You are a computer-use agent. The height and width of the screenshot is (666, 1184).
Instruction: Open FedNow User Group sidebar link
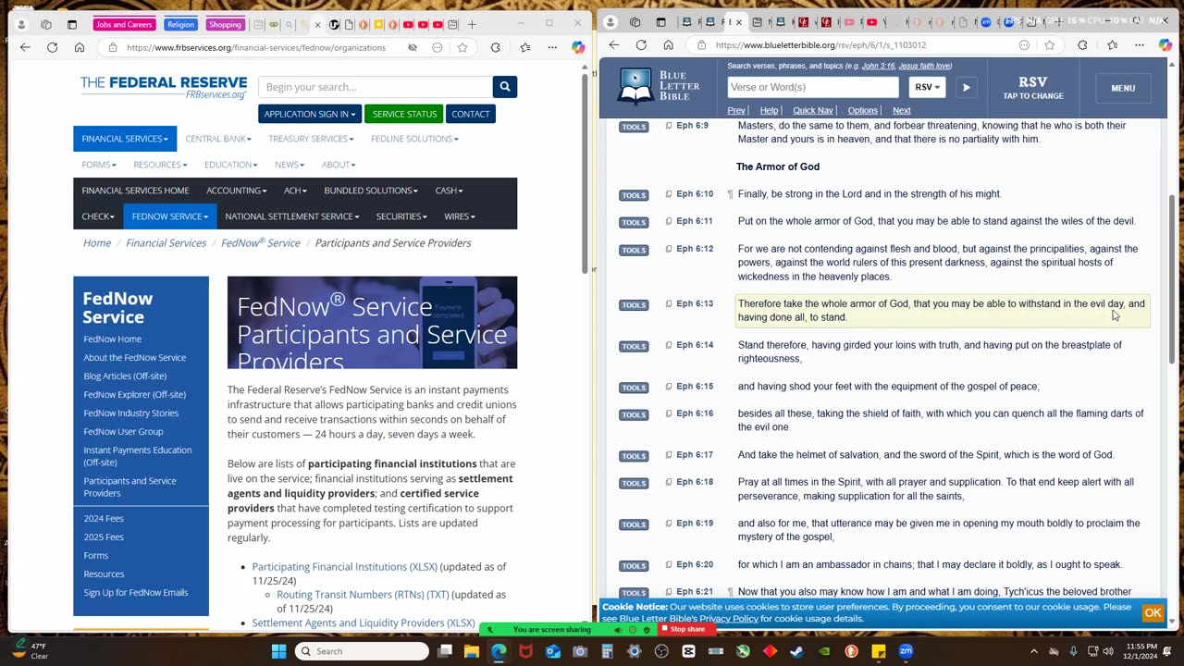(123, 432)
